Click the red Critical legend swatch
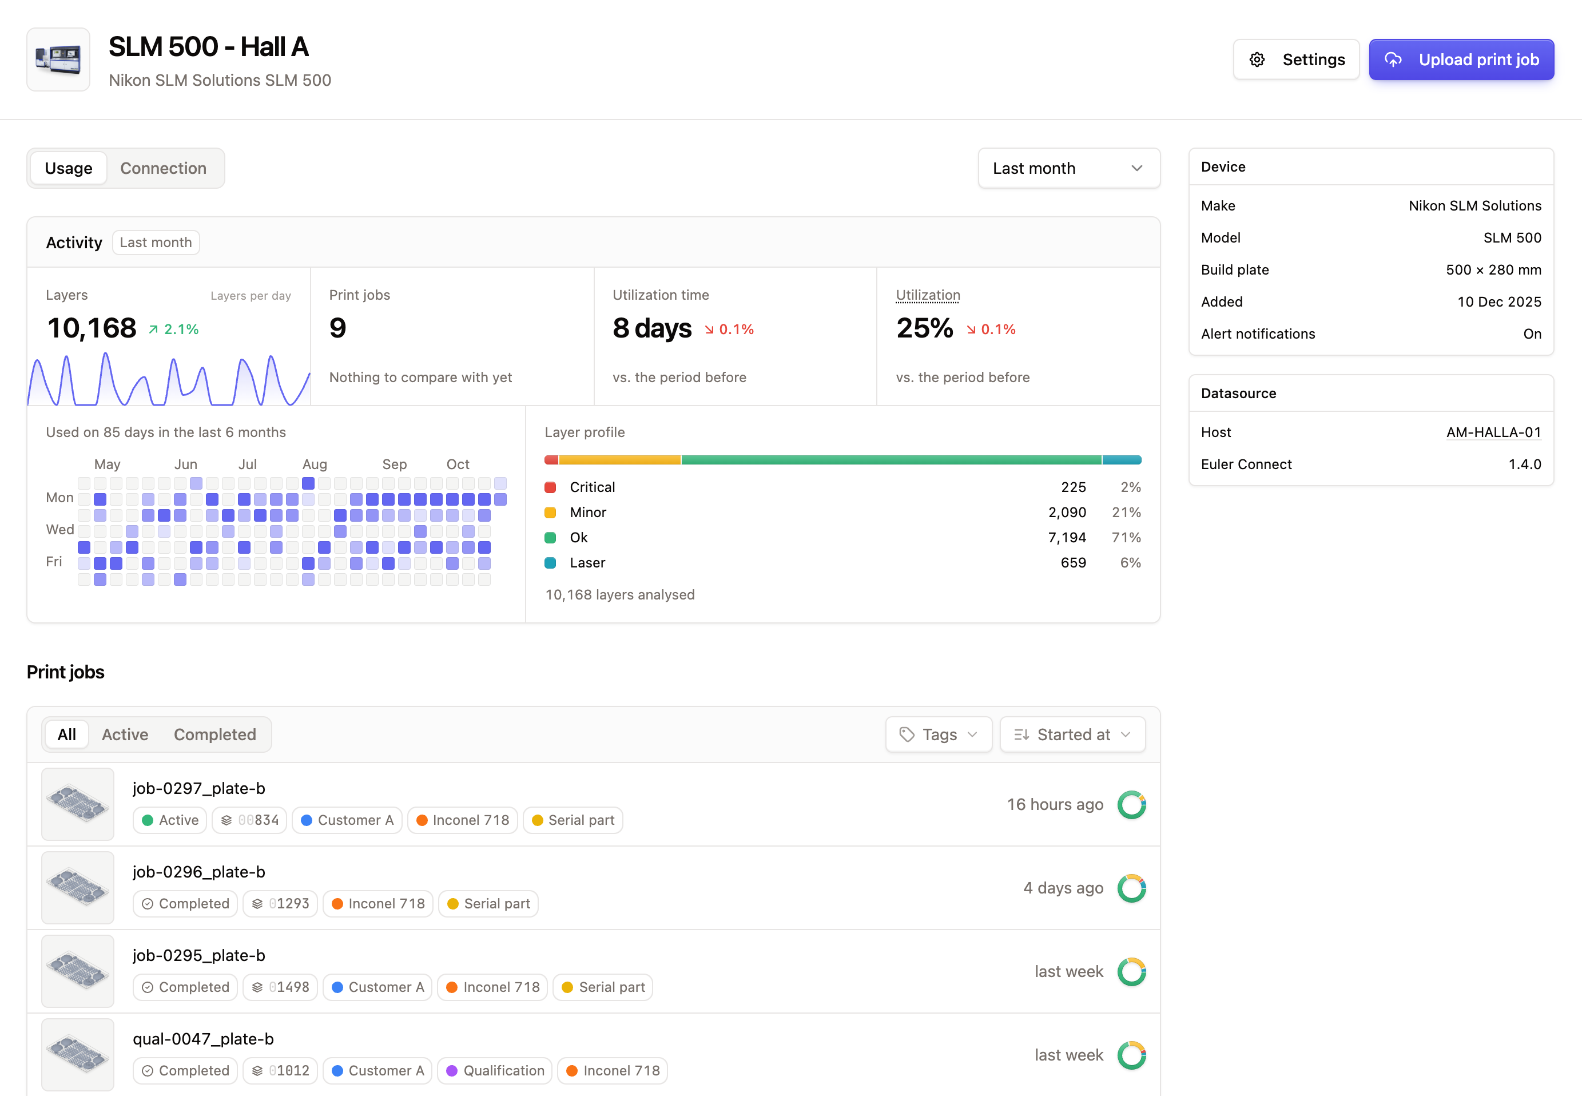Viewport: 1582px width, 1096px height. pyautogui.click(x=550, y=487)
